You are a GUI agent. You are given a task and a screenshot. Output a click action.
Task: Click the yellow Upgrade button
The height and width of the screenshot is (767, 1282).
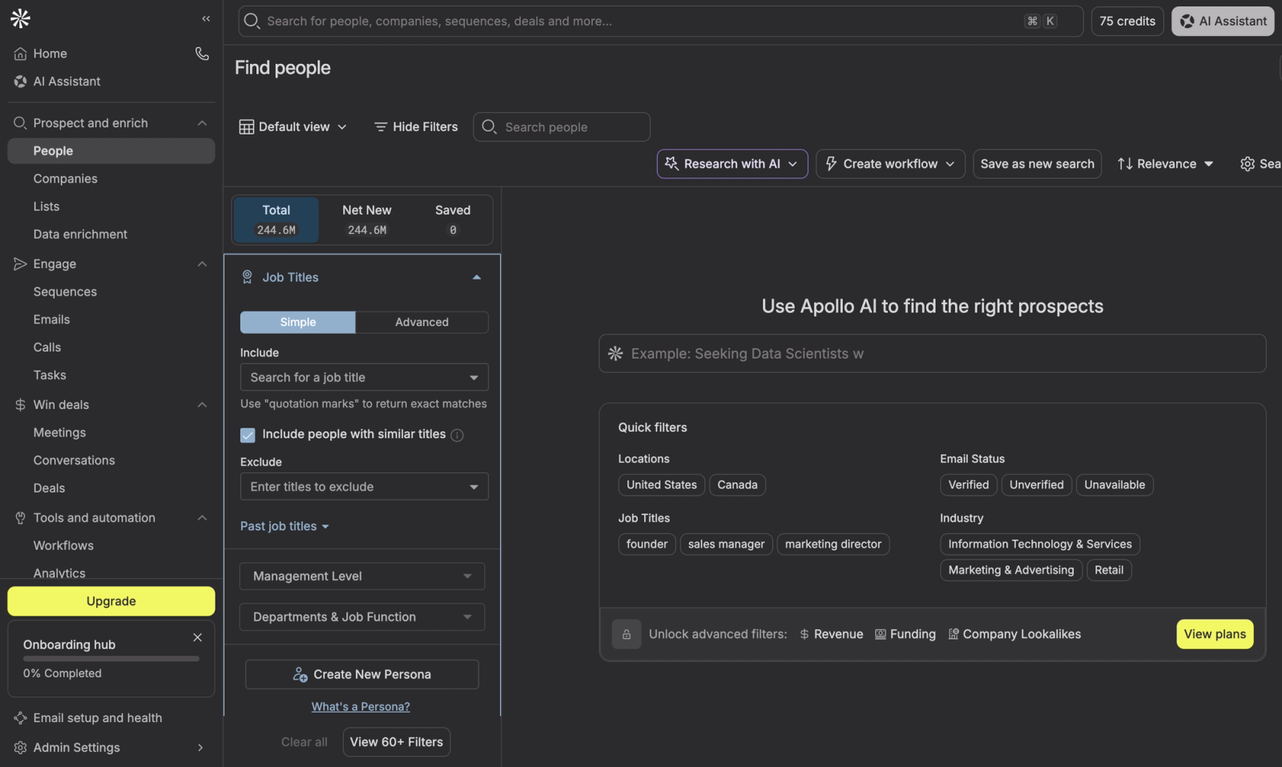click(x=111, y=601)
